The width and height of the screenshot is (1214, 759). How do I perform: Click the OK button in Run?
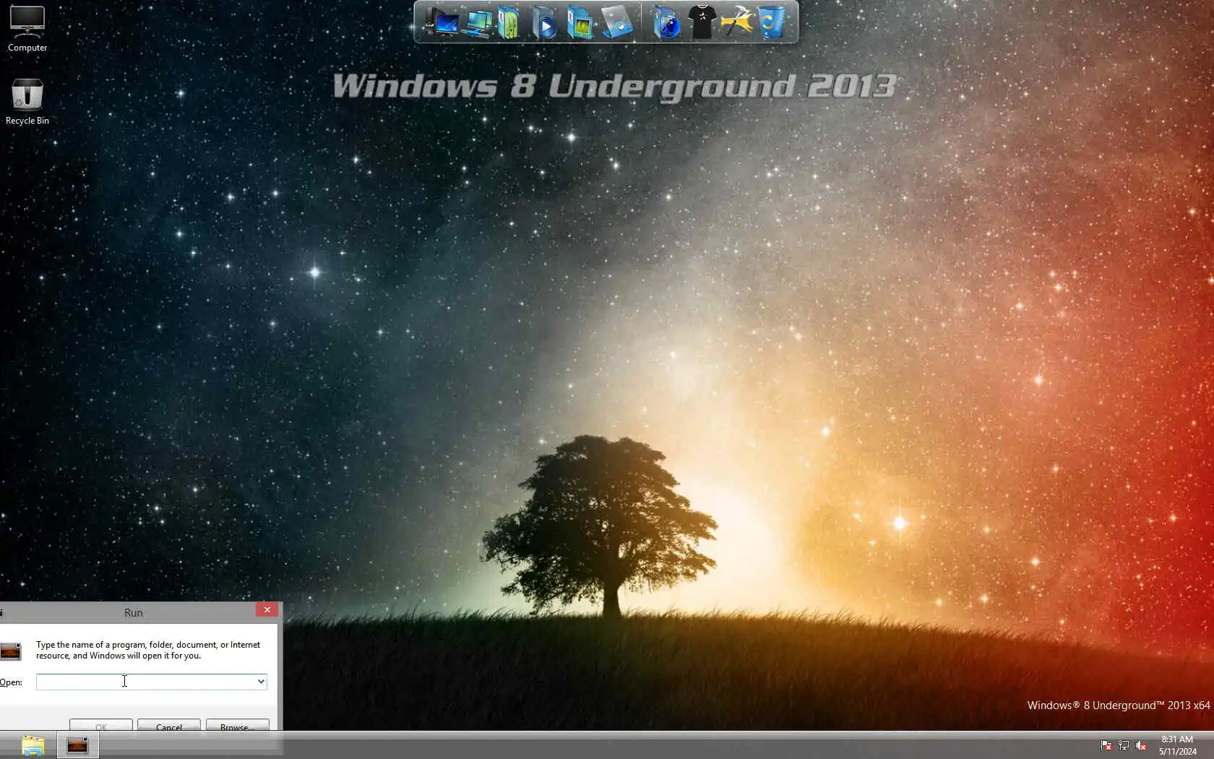101,726
